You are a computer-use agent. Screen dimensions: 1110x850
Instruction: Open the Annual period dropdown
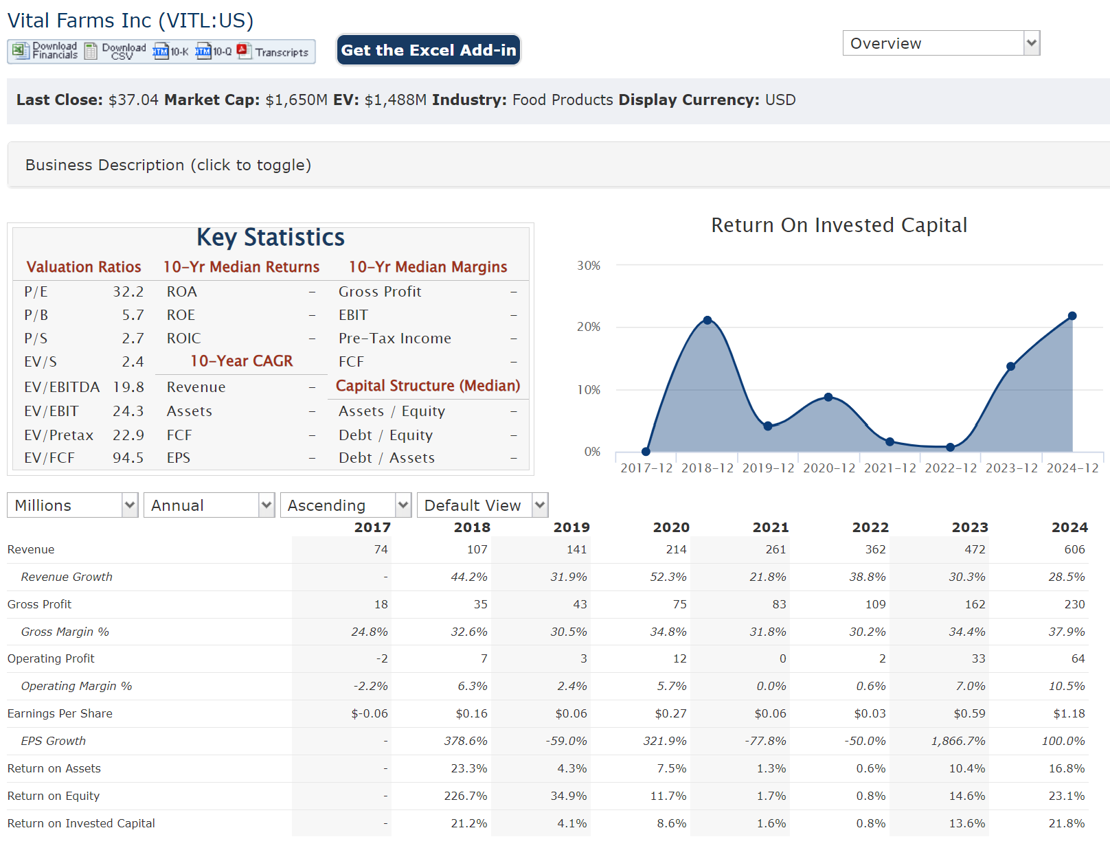209,505
